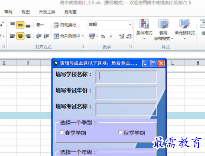
Task: Apply top vertical alignment
Action: [12, 25]
